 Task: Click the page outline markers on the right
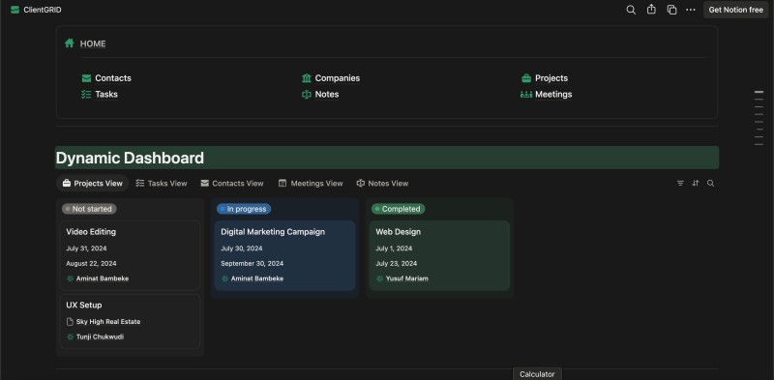click(x=759, y=118)
